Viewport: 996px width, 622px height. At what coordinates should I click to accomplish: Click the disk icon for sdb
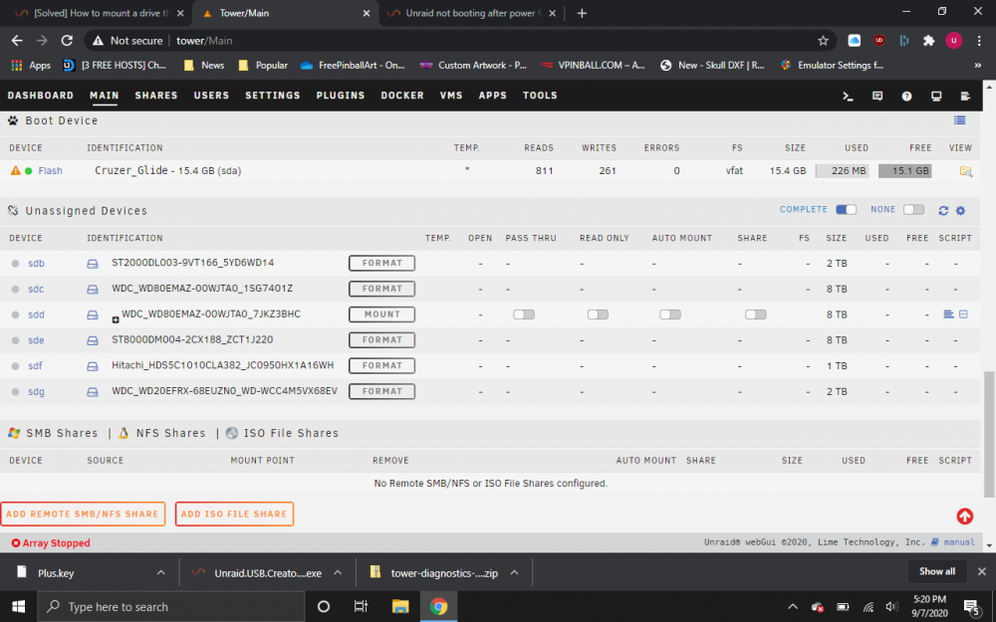[x=93, y=264]
